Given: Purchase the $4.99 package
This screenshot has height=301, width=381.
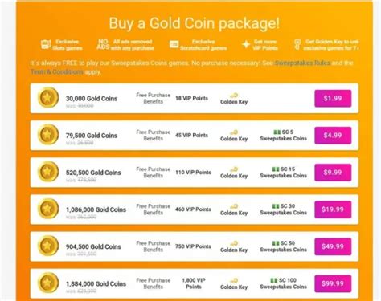Looking at the screenshot, I should [x=333, y=136].
